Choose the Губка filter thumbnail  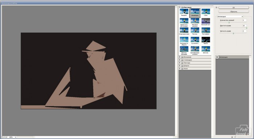206,12
